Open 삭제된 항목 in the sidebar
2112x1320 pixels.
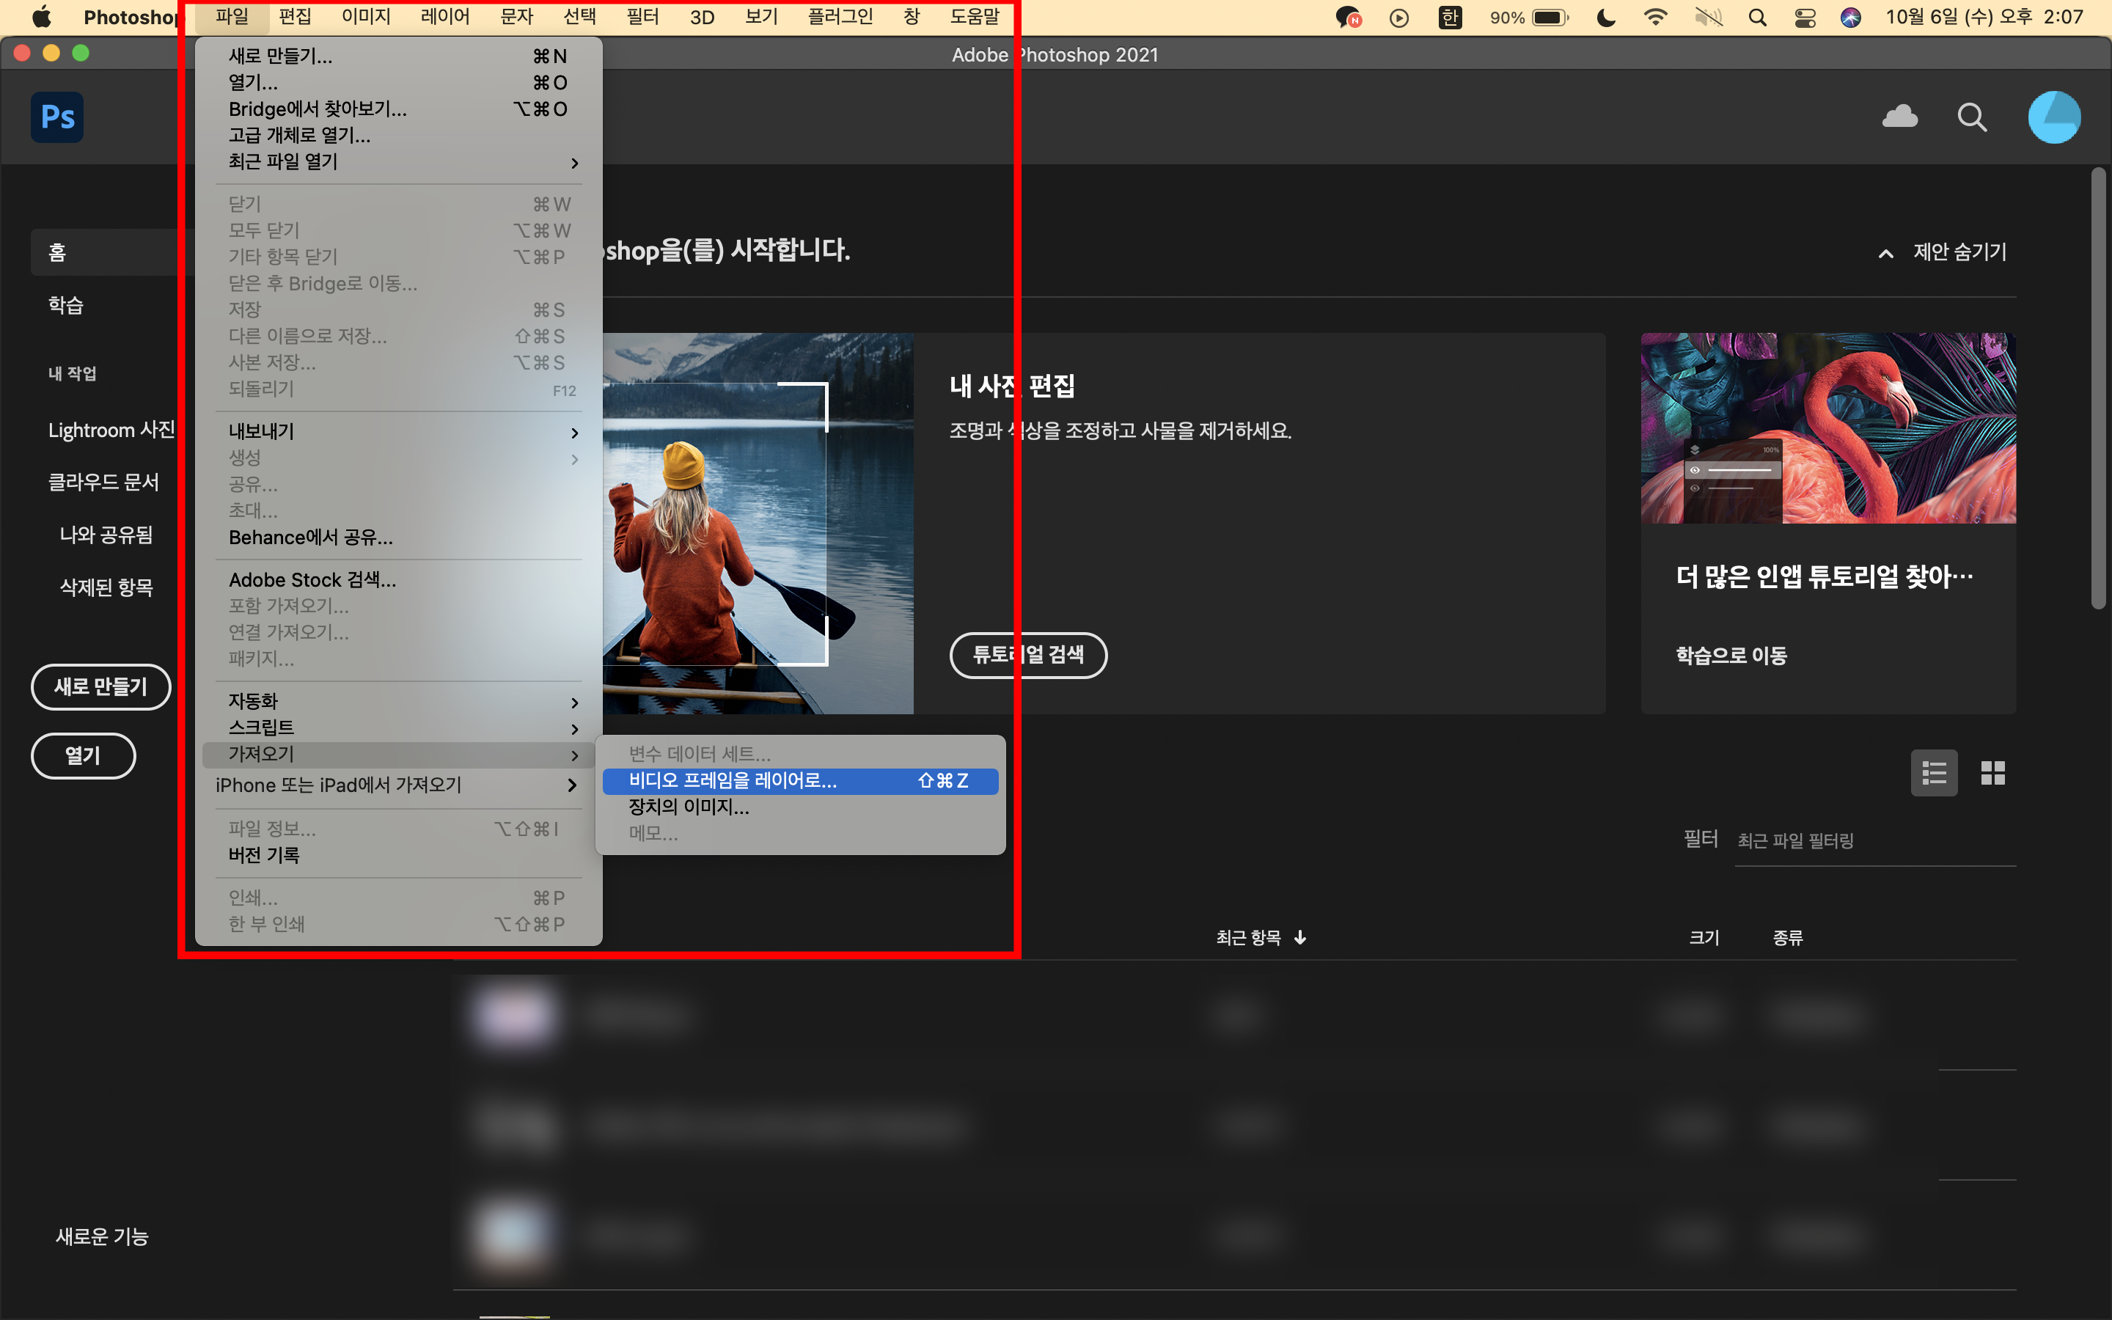pyautogui.click(x=106, y=587)
